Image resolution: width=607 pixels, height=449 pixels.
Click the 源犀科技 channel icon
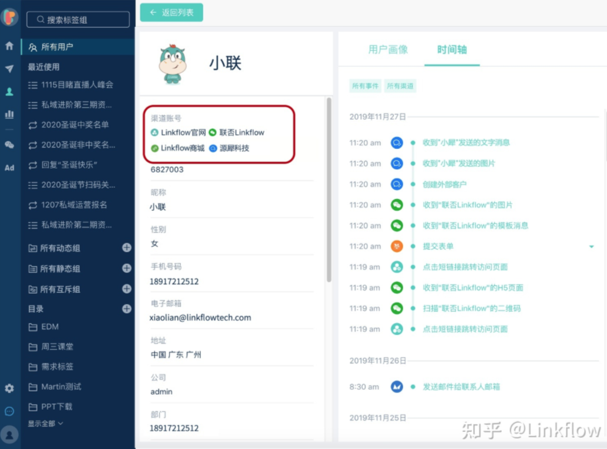tap(213, 148)
